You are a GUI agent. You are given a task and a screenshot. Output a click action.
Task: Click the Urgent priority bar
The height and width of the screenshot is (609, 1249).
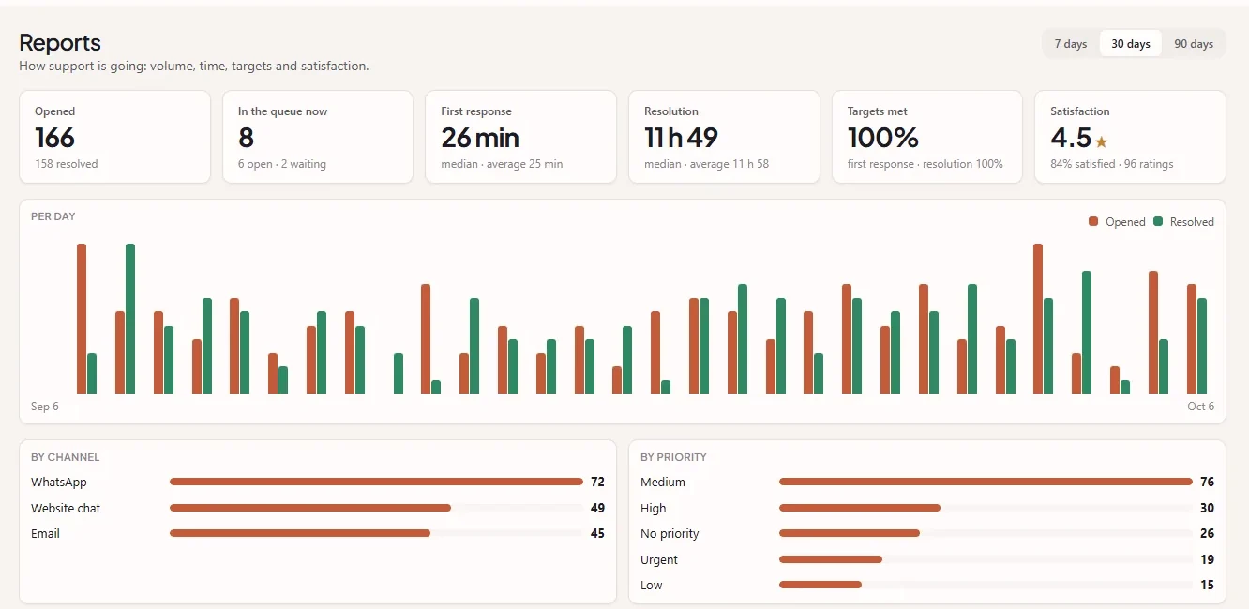[x=831, y=559]
